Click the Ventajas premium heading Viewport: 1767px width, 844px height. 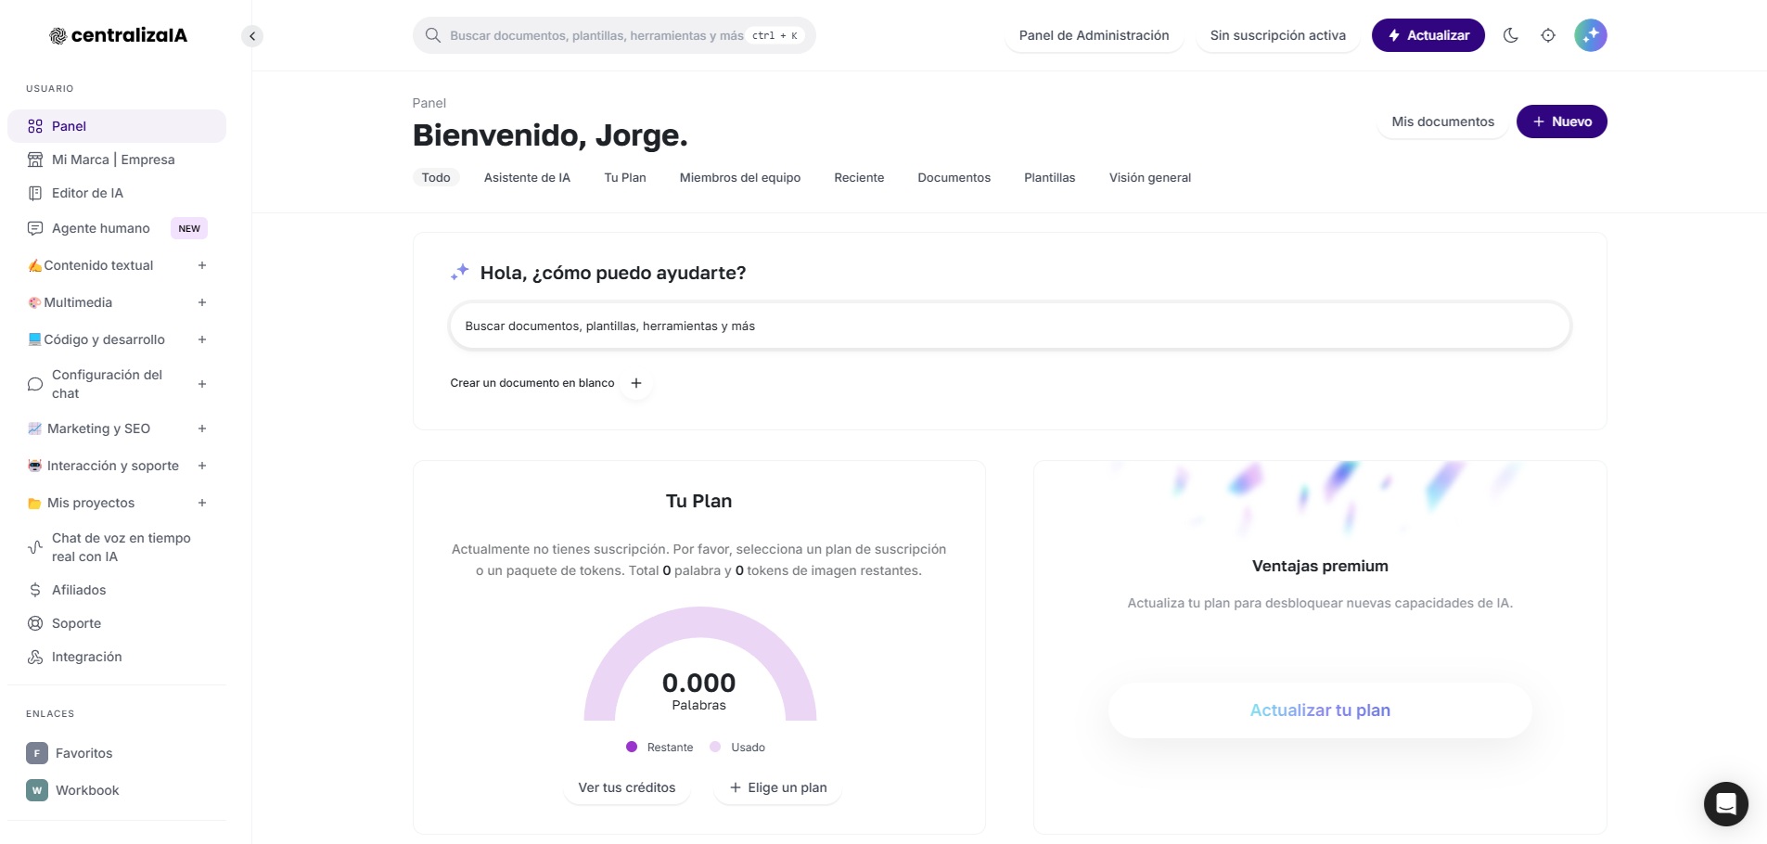point(1320,566)
